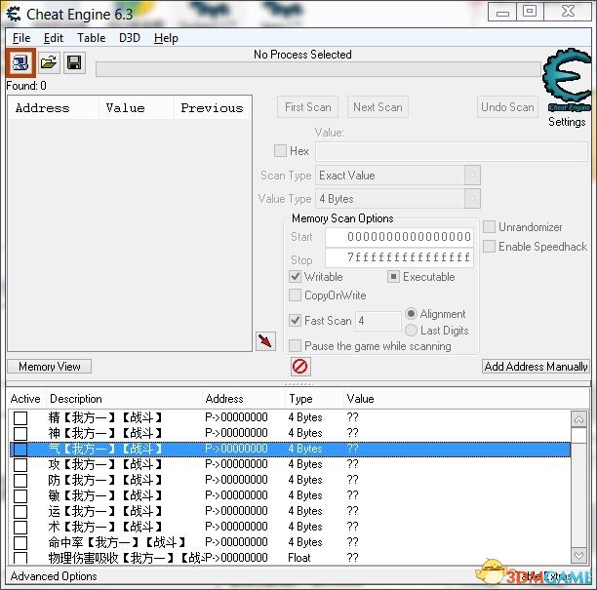Viewport: 597px width, 590px height.
Task: Activate checkbox for 运【我方一】【战斗】 entry
Action: [20, 511]
